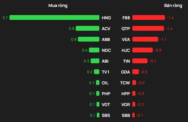Image resolution: width=188 pixels, height=122 pixels.
Task: Open the ABB ticker symbol
Action: pos(105,39)
